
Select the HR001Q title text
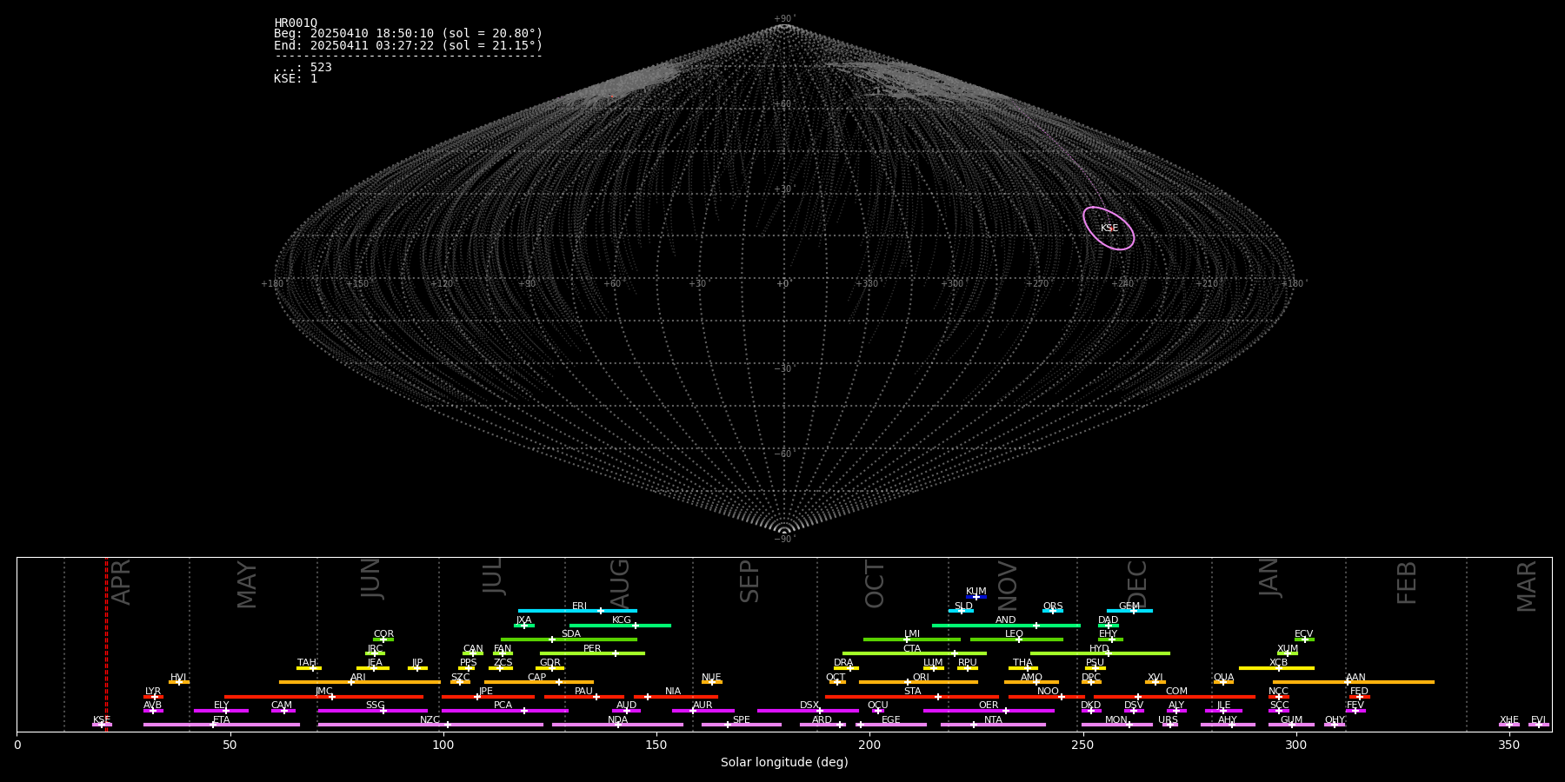coord(296,23)
